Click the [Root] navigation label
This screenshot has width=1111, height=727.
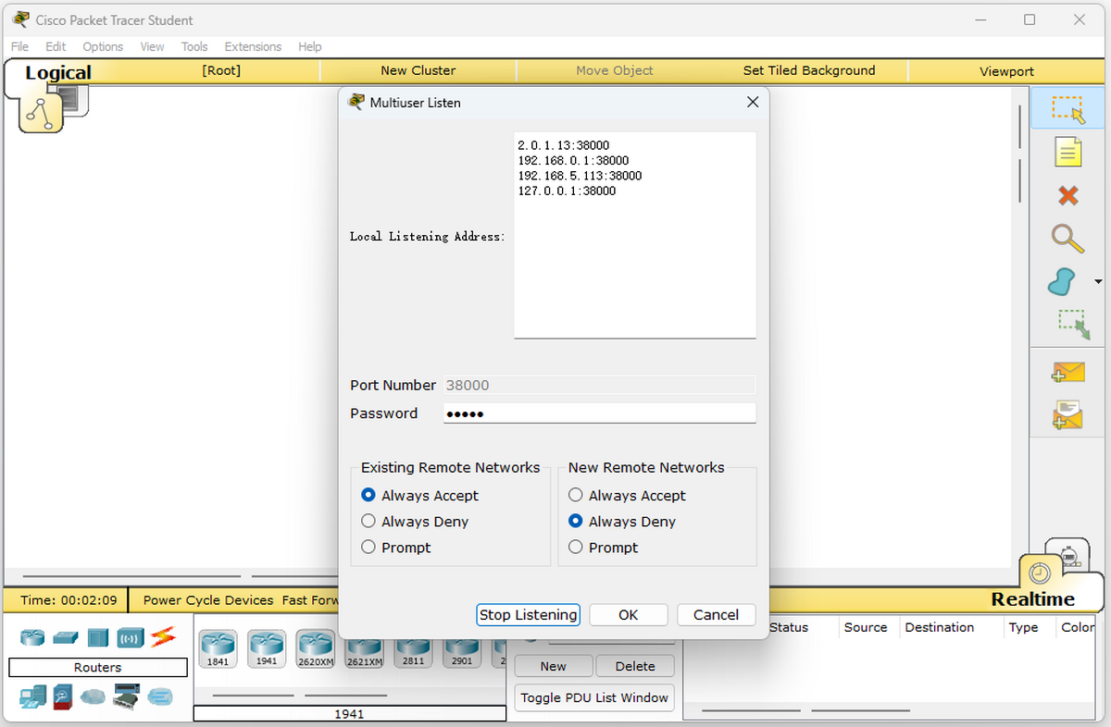(x=221, y=70)
